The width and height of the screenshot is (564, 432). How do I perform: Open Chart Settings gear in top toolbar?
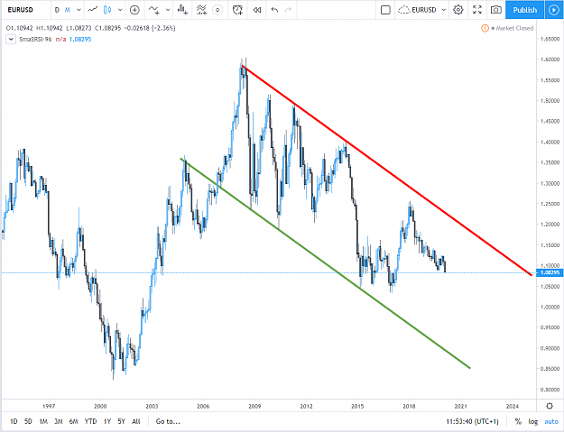pyautogui.click(x=458, y=10)
